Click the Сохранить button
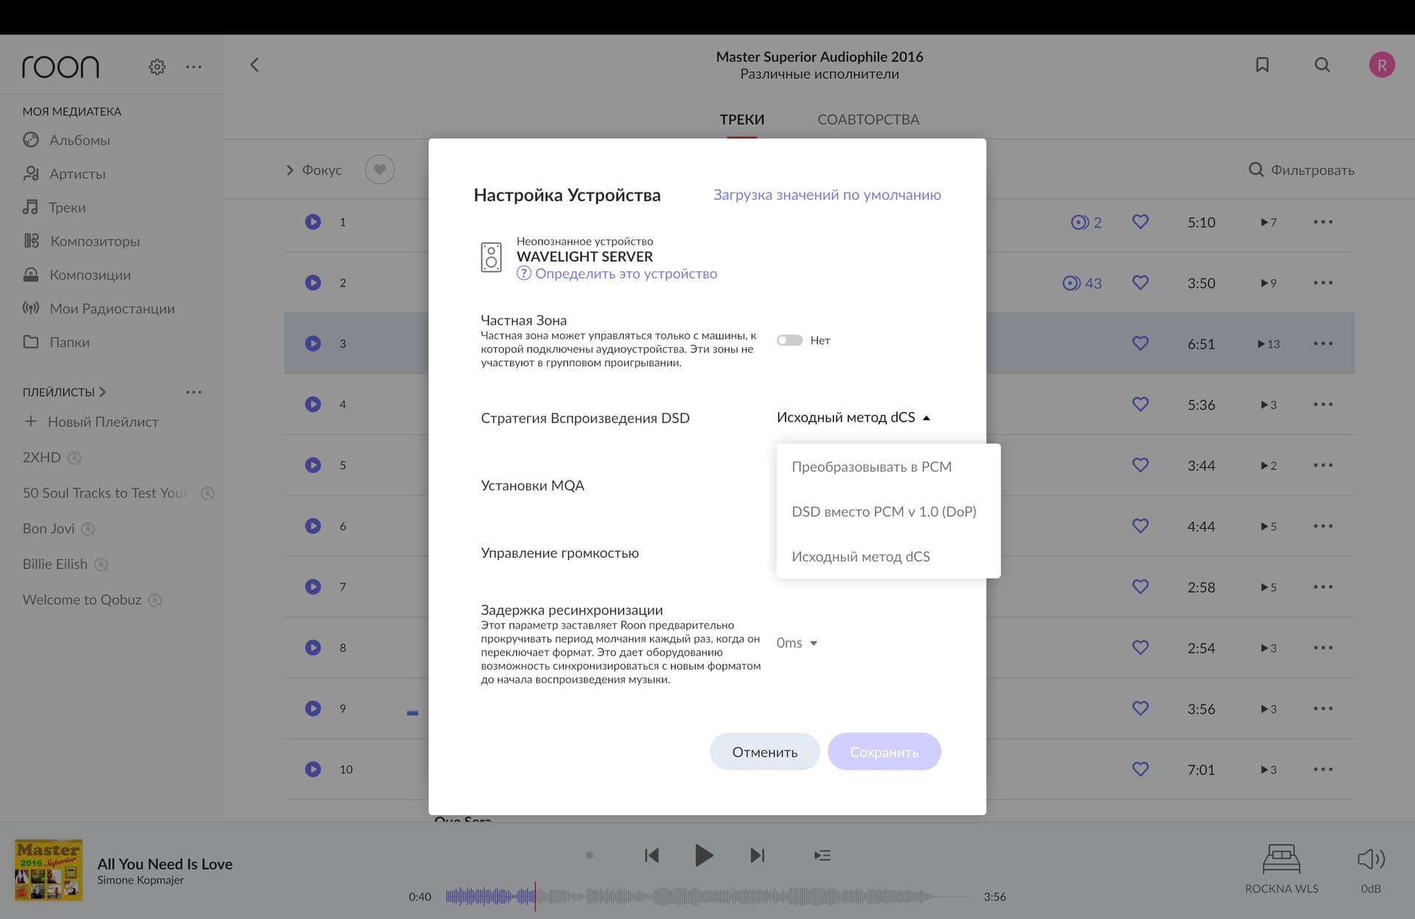 tap(884, 752)
